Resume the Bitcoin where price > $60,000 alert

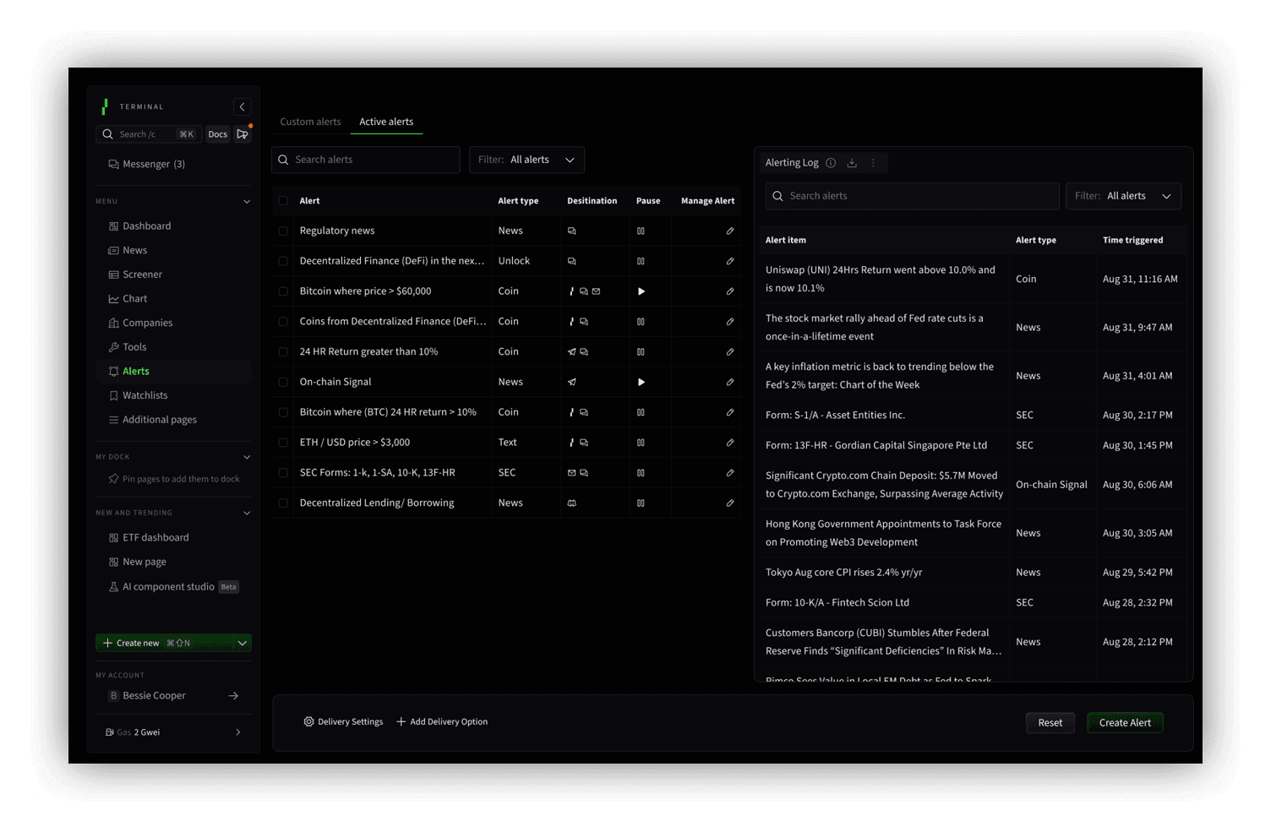pyautogui.click(x=641, y=291)
